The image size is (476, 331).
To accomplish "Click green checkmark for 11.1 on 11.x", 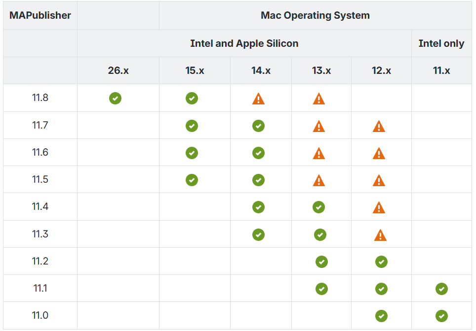I will pos(441,289).
